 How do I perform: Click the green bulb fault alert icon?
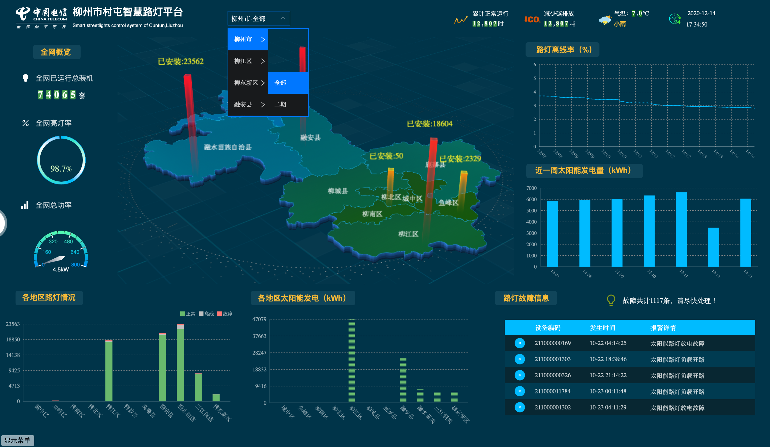coord(611,300)
